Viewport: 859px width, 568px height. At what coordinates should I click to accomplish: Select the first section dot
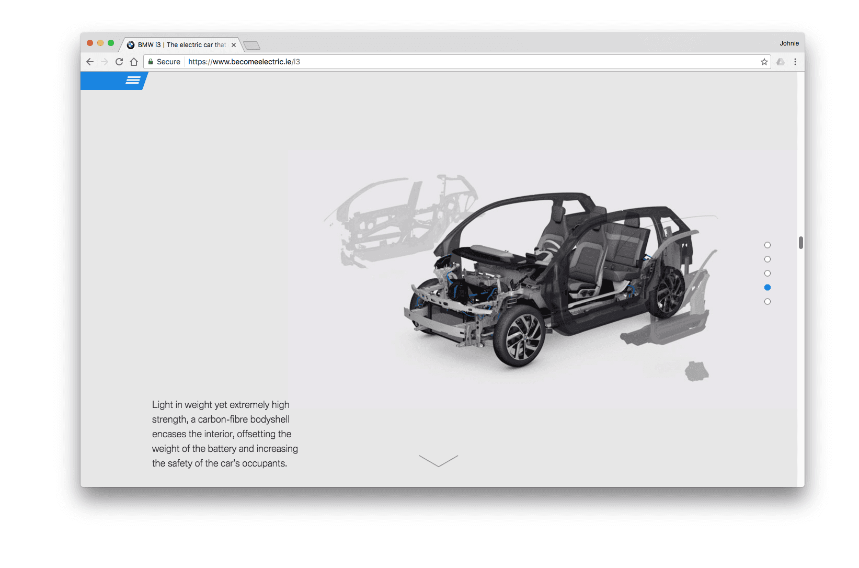(x=768, y=245)
